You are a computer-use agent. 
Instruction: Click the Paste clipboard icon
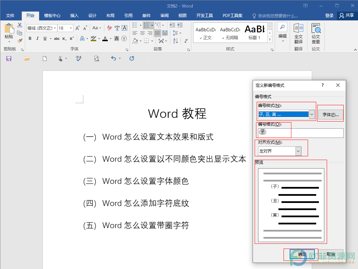pos(9,29)
